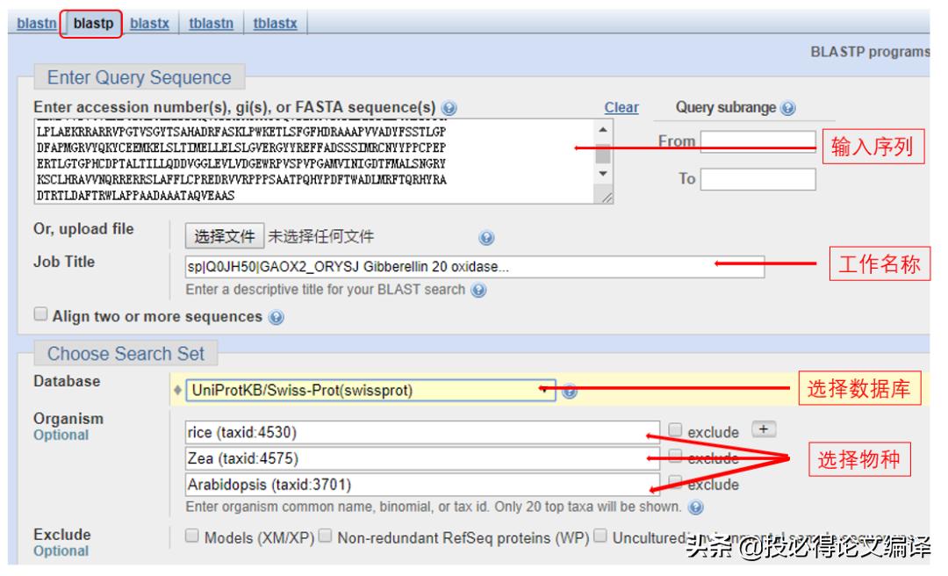Focus the query sequence text area
This screenshot has height=576, width=948.
(x=323, y=161)
